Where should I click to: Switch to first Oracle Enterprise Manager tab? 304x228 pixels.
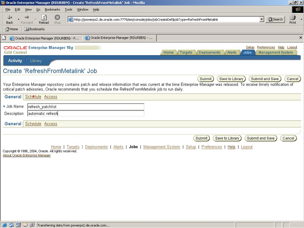pos(45,38)
